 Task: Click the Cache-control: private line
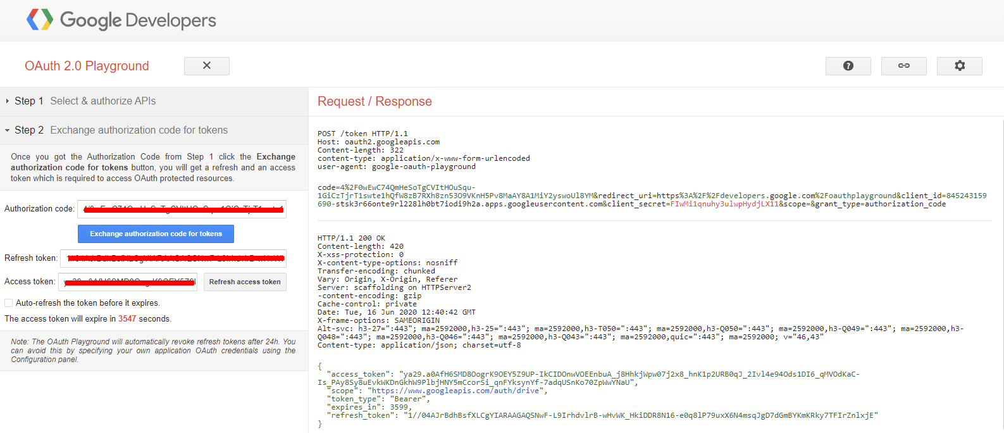[367, 304]
